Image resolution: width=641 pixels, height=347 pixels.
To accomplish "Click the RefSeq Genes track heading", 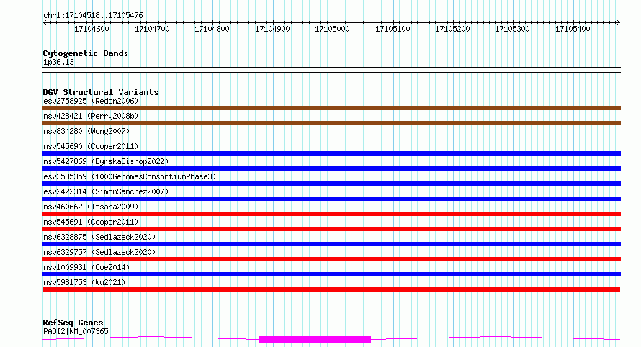I will pyautogui.click(x=73, y=323).
